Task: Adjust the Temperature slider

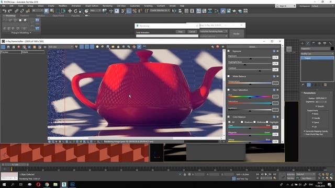Action: 250,84
